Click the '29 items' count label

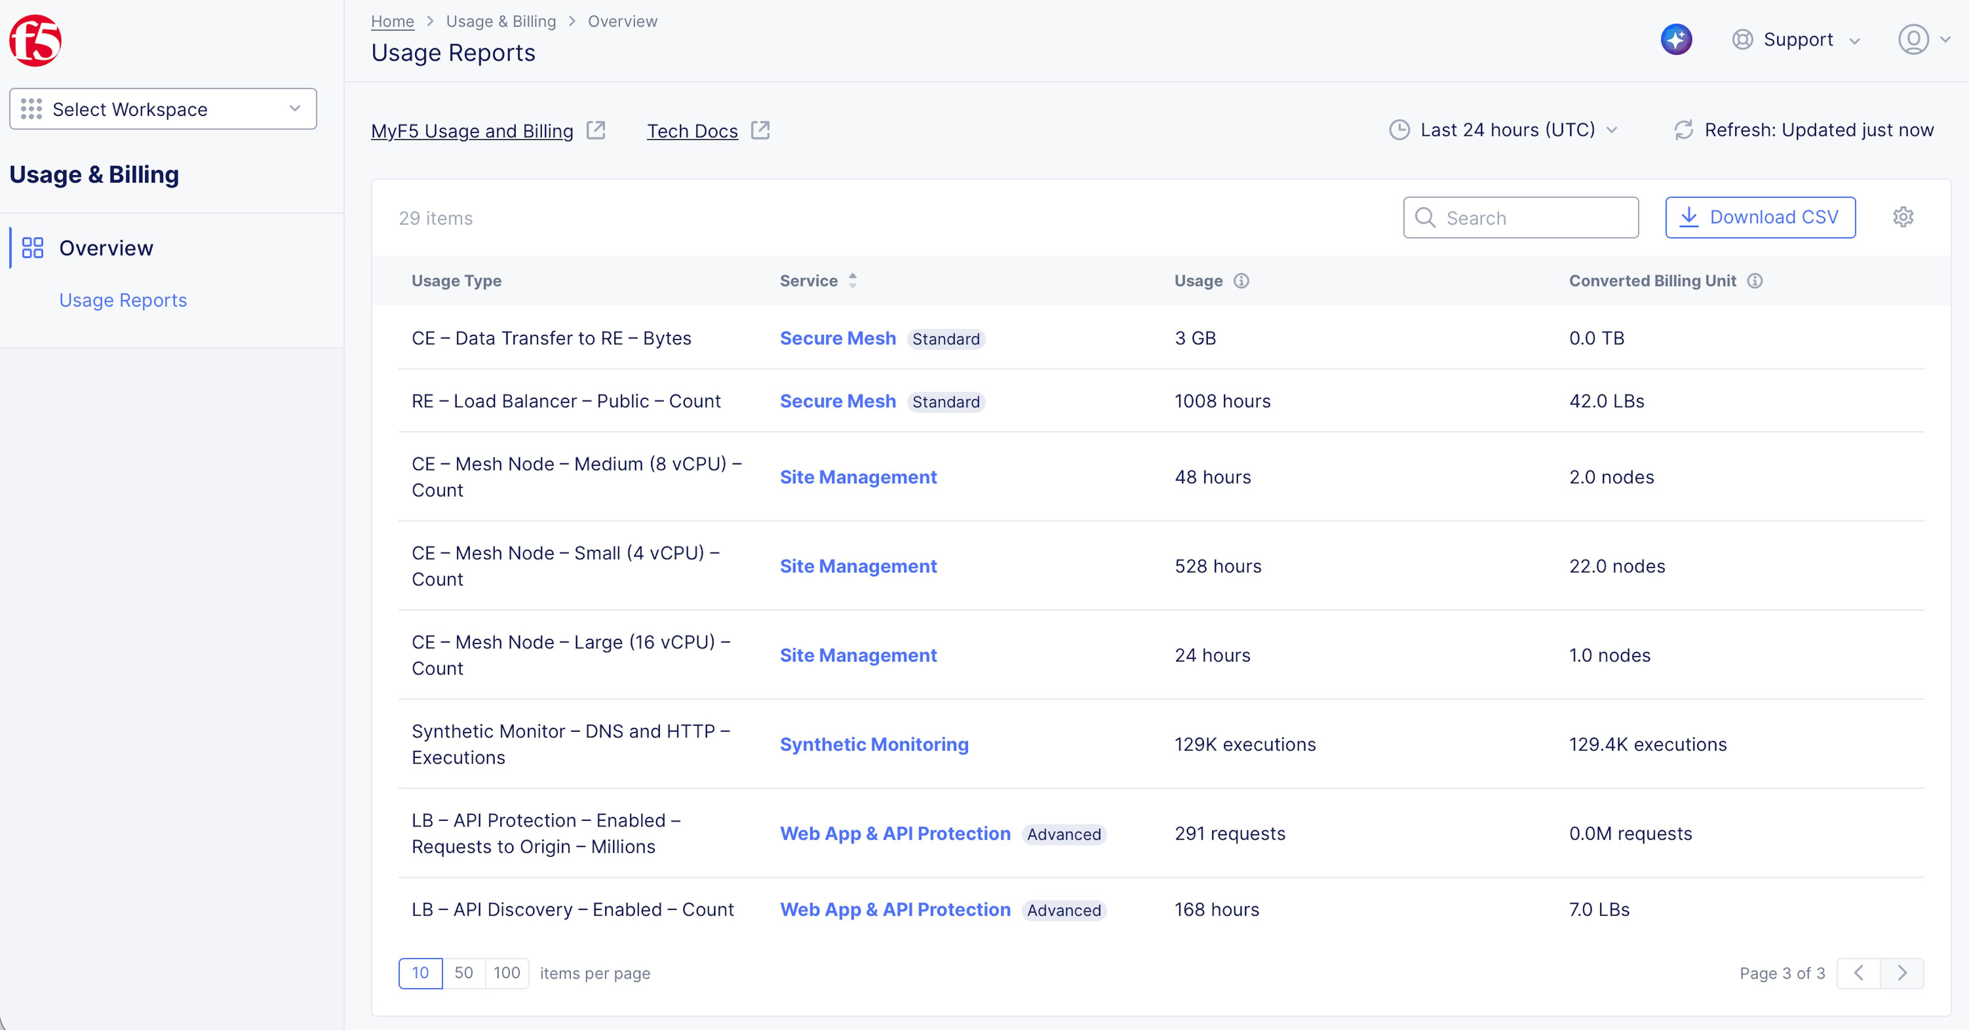[436, 218]
